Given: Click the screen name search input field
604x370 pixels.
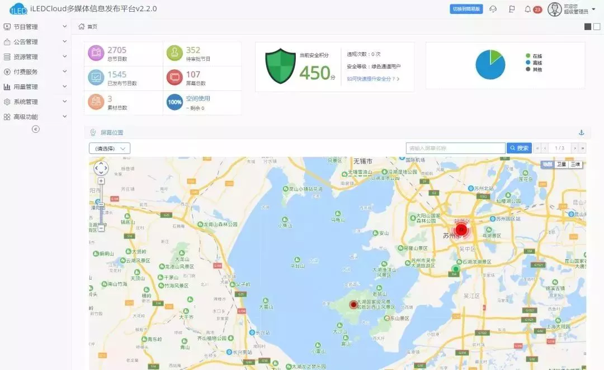Looking at the screenshot, I should tap(455, 147).
